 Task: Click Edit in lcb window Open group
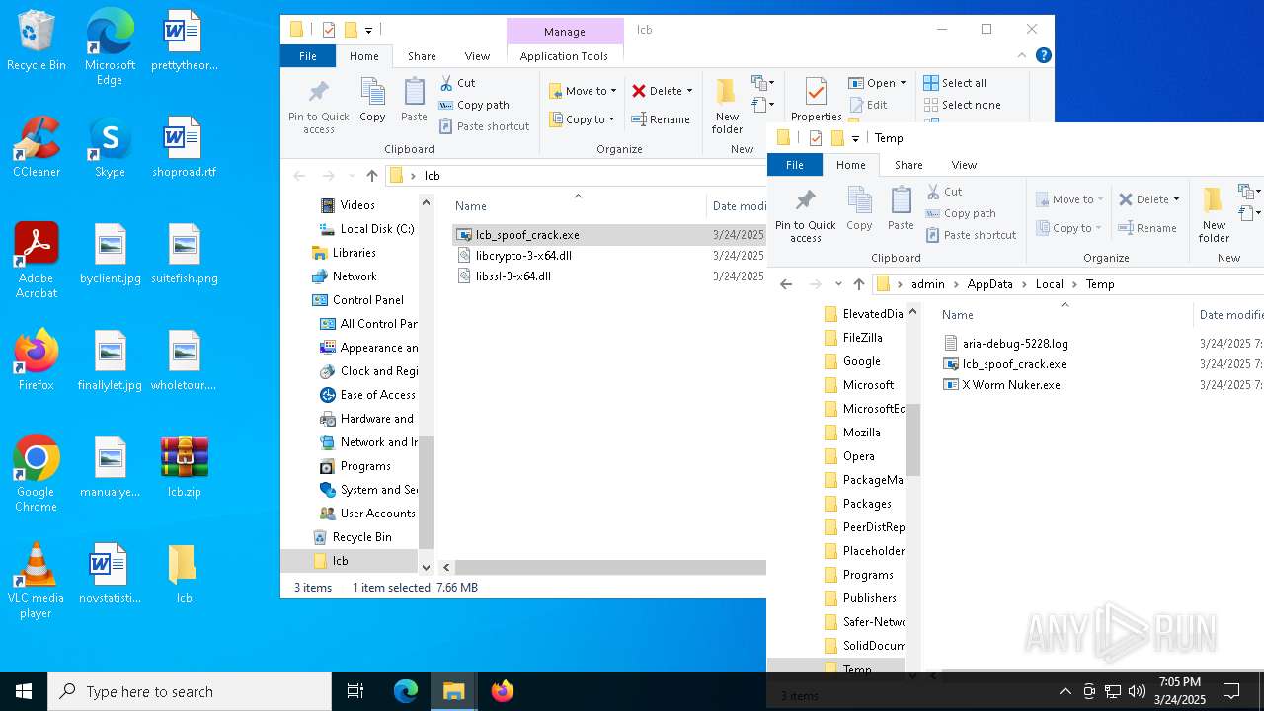pyautogui.click(x=868, y=105)
